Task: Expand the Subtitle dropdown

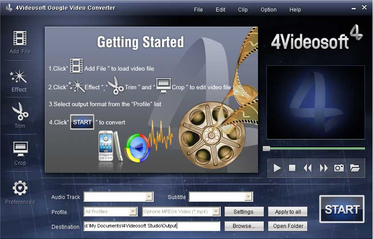Action: click(x=248, y=197)
